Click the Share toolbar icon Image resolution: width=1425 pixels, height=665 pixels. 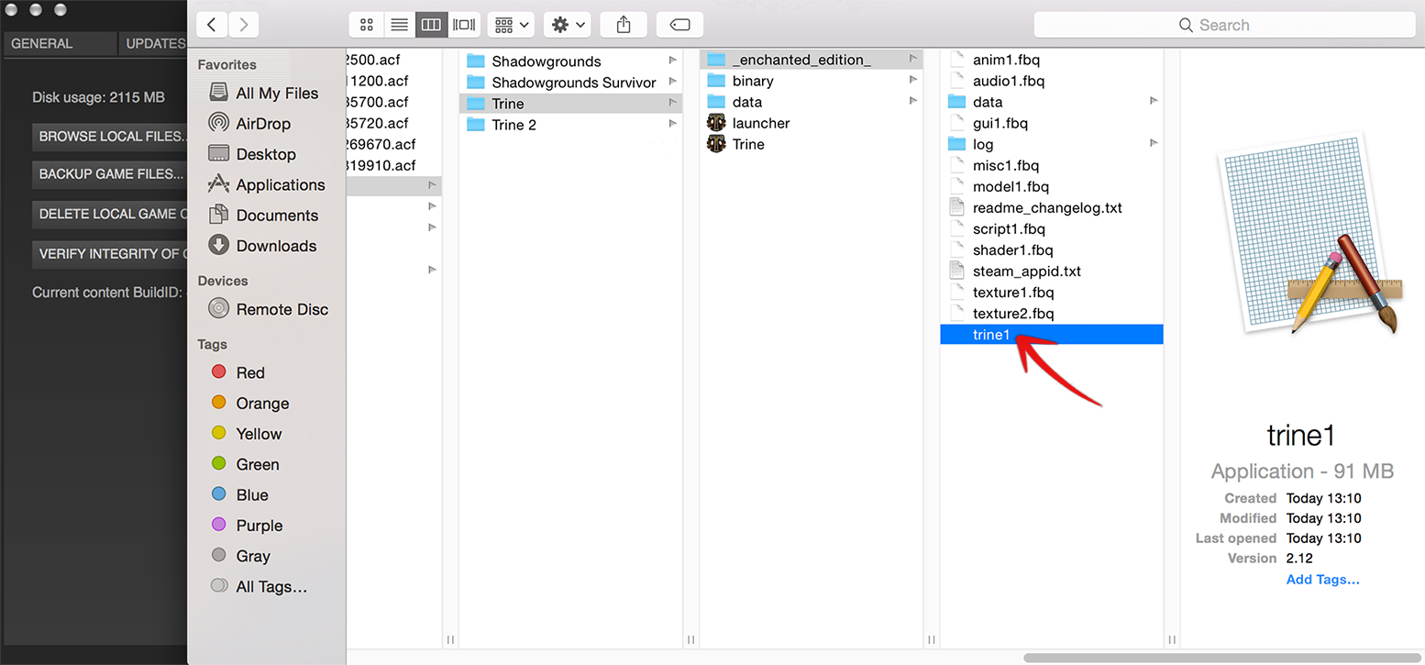pyautogui.click(x=624, y=25)
